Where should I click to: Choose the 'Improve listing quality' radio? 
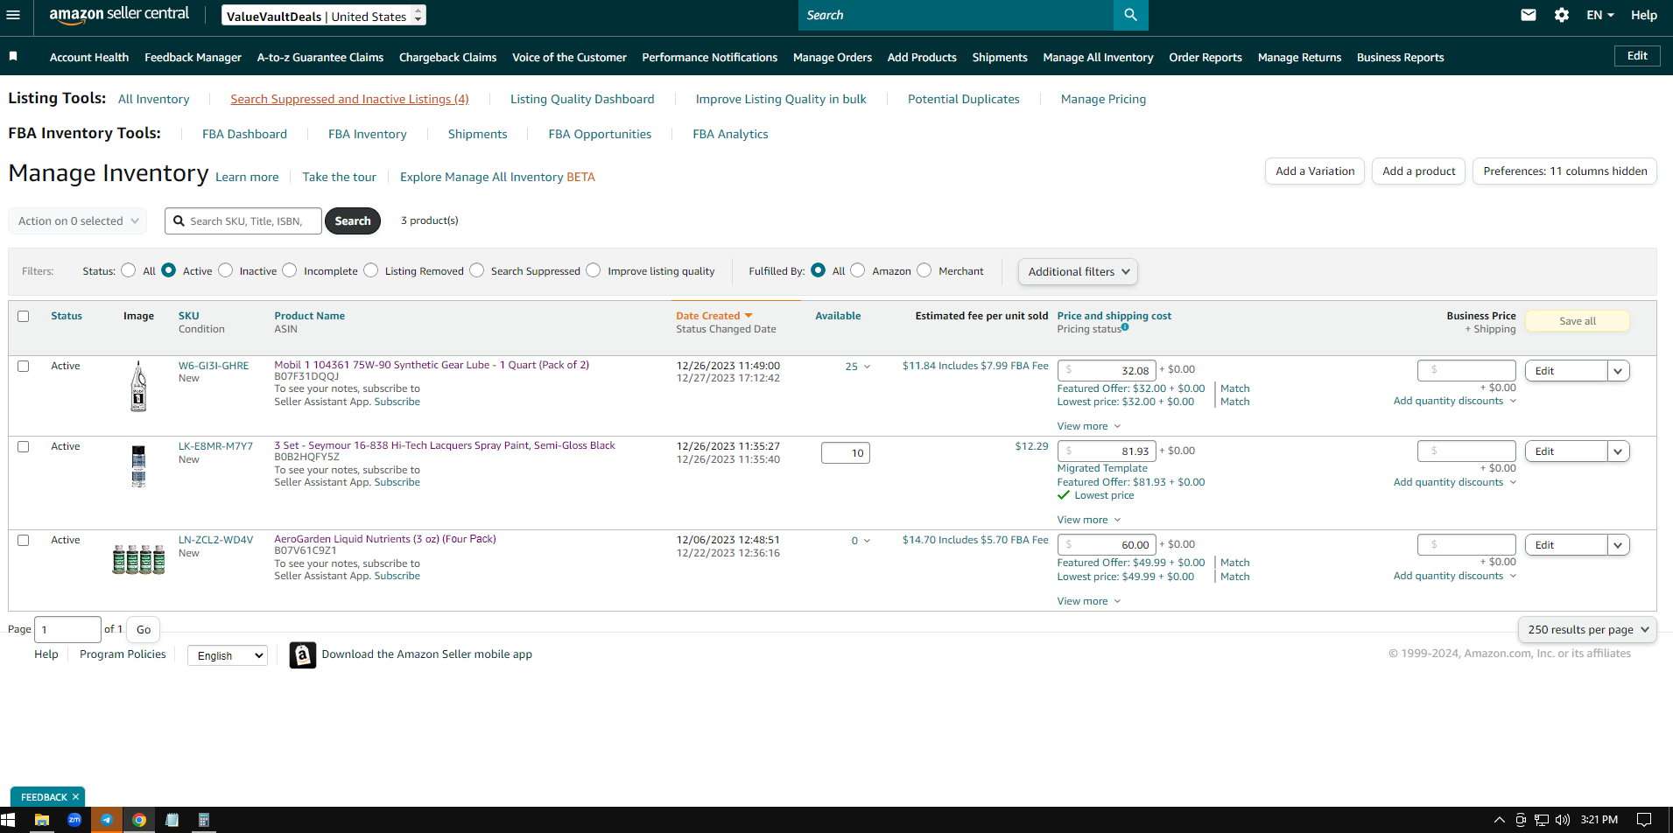pyautogui.click(x=594, y=270)
